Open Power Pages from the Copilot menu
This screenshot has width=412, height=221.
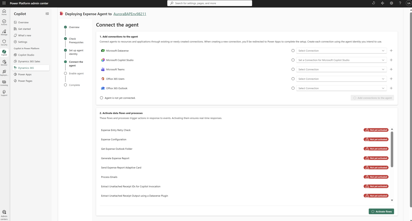[26, 81]
